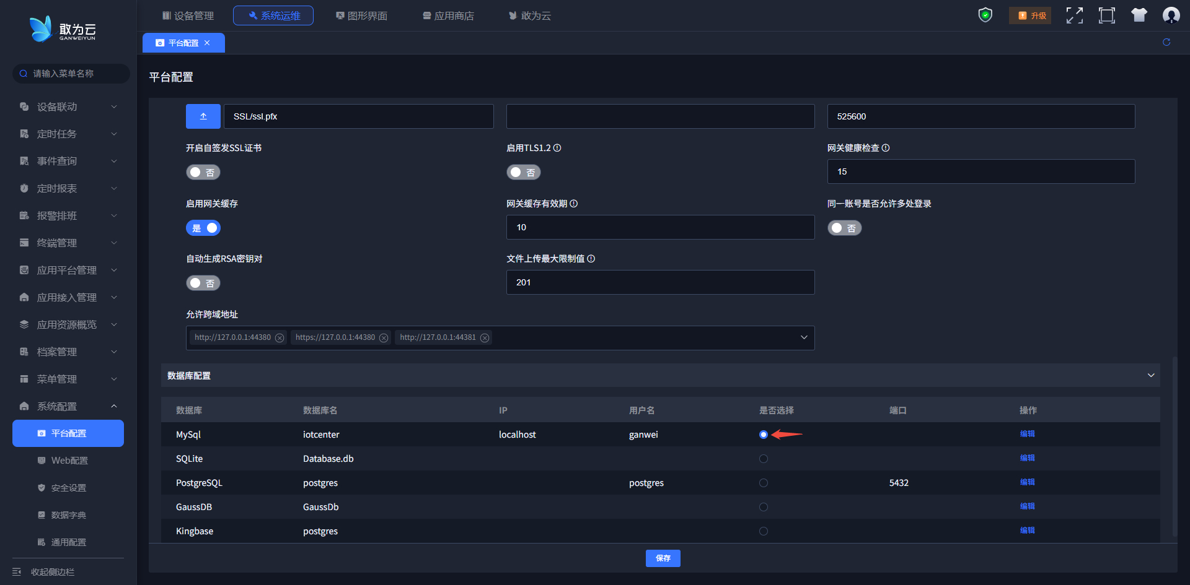Click the 文件上传最大限制值 input field
The width and height of the screenshot is (1190, 585).
tap(660, 282)
